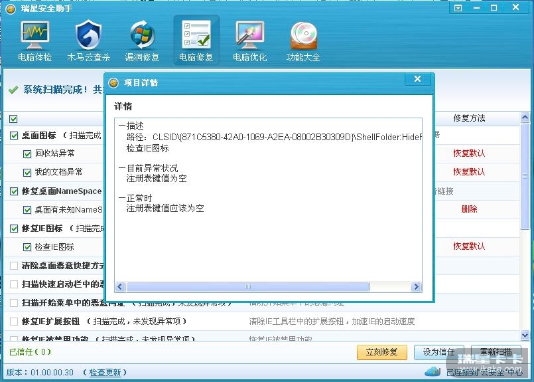Screen dimensions: 534x382
Task: Check 修复IE扩展按钮 checkbox
Action: pyautogui.click(x=14, y=322)
